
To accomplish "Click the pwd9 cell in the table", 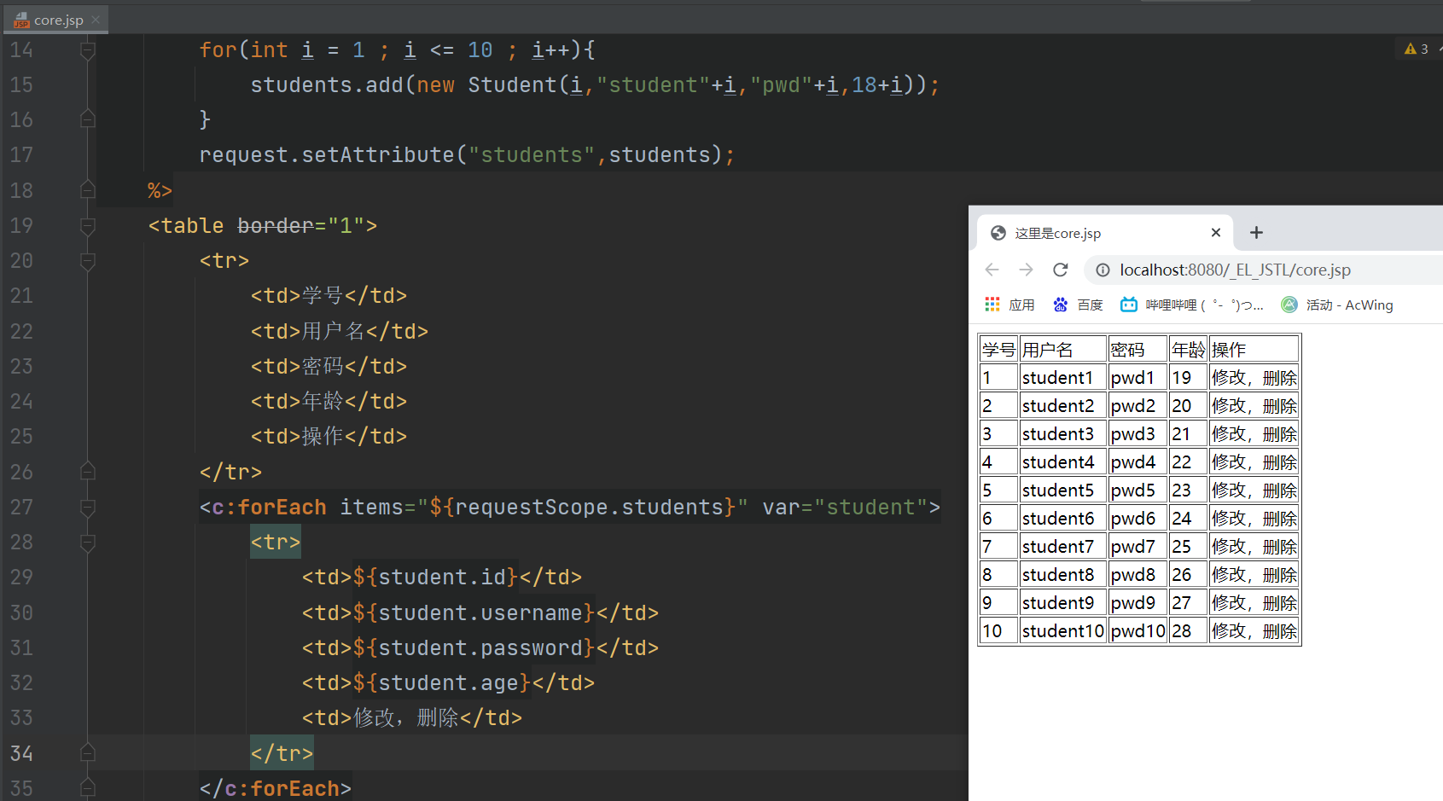I will [1138, 603].
